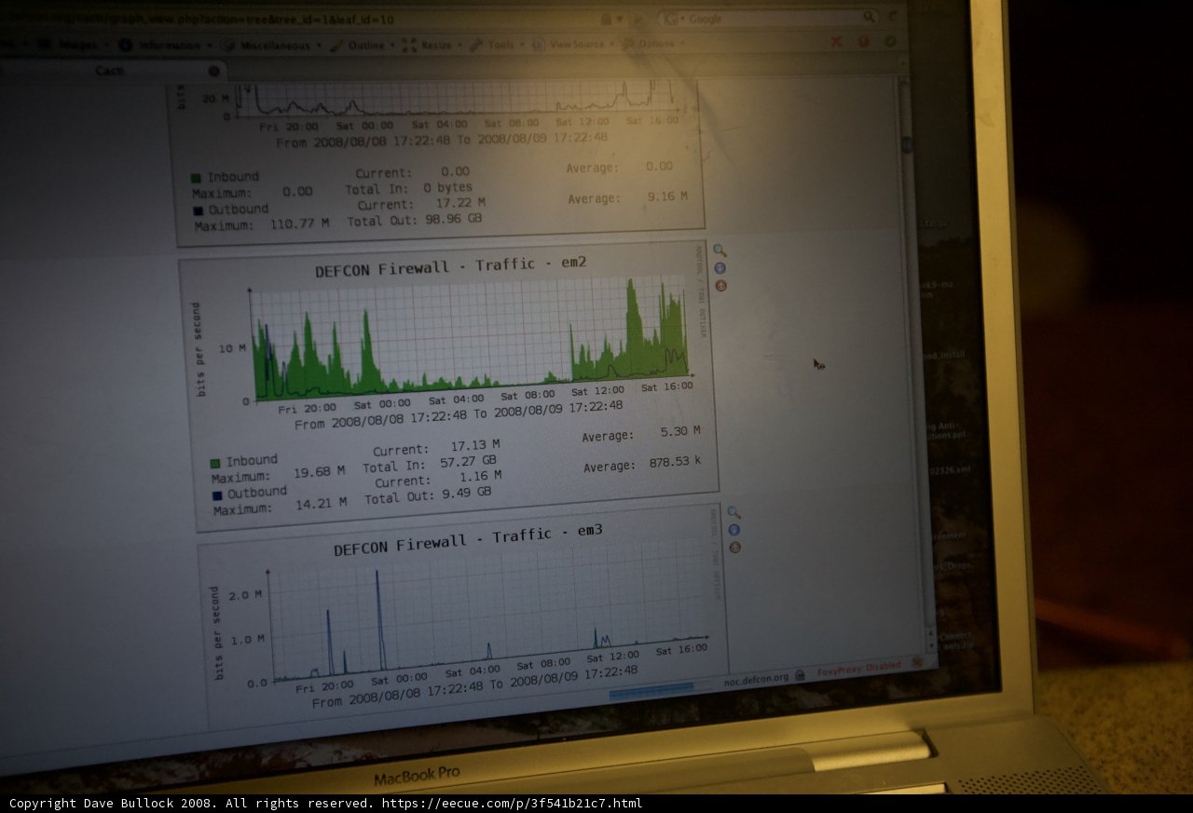Click the blue round icon beside em3 graph
1193x813 pixels.
pos(734,530)
